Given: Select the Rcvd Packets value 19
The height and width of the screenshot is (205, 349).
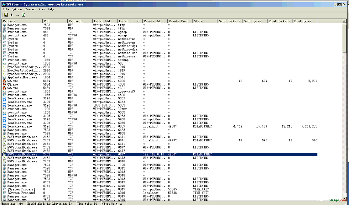Looking at the screenshot, I should (x=290, y=81).
